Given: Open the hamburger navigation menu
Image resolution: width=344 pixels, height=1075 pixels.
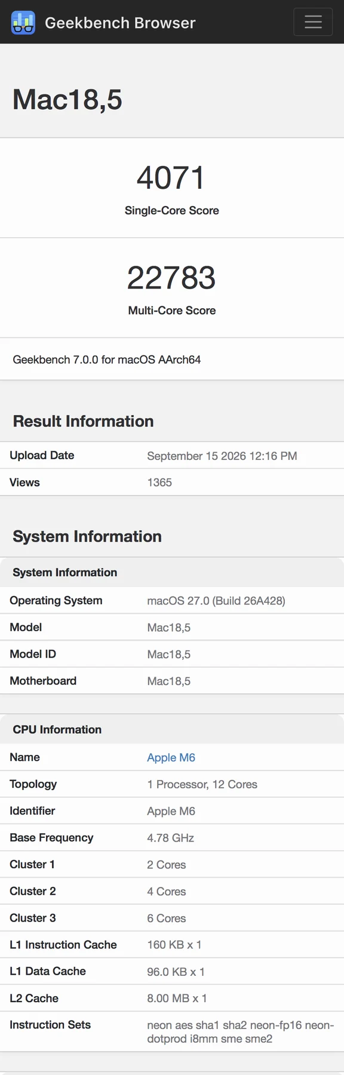Looking at the screenshot, I should click(x=313, y=22).
